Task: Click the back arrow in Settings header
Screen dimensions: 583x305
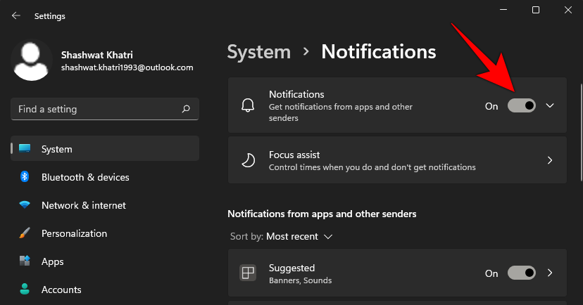Action: click(x=16, y=15)
